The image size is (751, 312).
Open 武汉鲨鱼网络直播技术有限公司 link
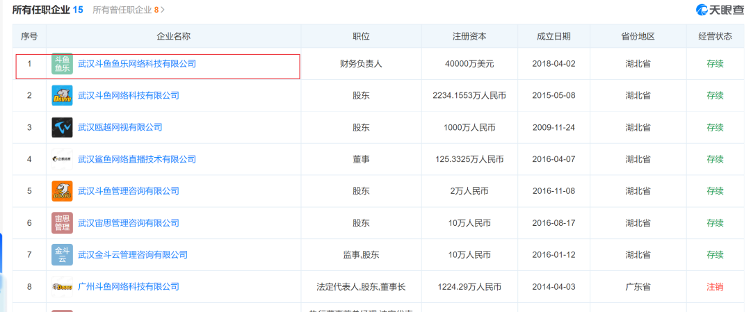pyautogui.click(x=137, y=159)
